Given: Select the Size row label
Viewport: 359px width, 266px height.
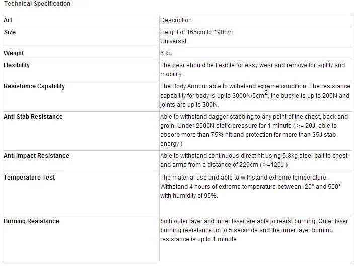Looking at the screenshot, I should coord(10,32).
